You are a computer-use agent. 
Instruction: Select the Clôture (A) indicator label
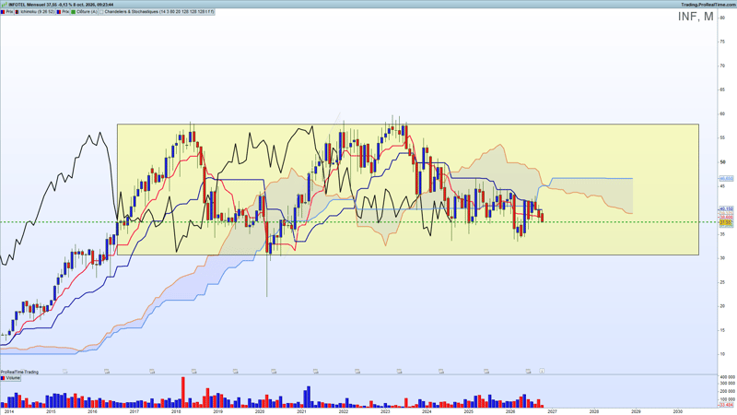point(85,12)
